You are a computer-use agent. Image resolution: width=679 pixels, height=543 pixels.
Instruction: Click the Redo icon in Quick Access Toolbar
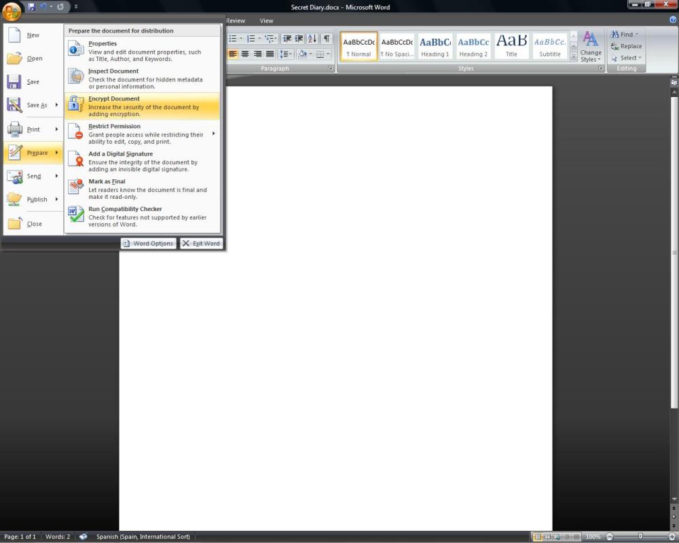[60, 7]
